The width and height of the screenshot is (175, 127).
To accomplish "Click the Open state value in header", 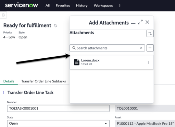I will pos(23,37).
